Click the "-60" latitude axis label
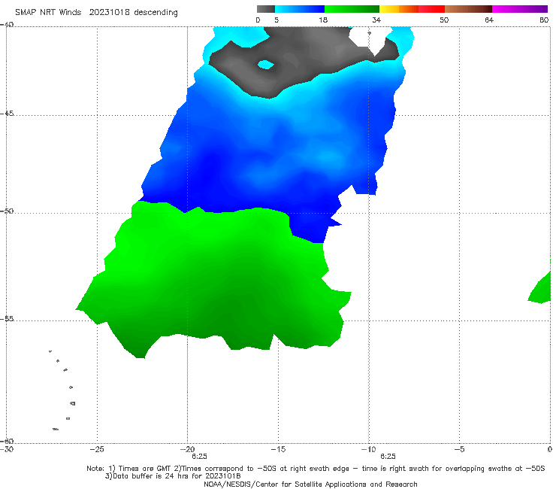This screenshot has height=489, width=556. click(7, 441)
